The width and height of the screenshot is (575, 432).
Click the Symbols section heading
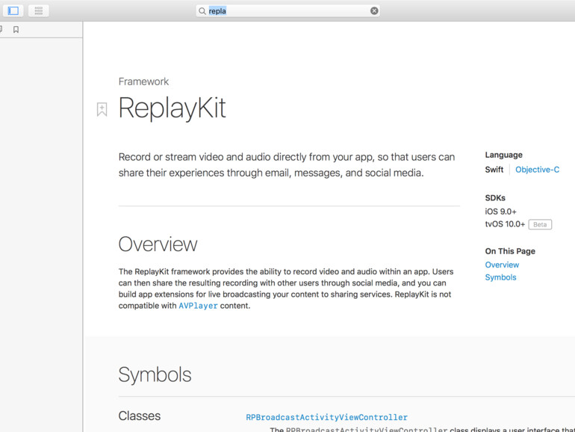pyautogui.click(x=155, y=374)
